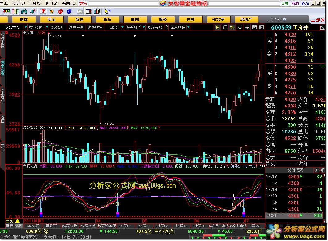Image resolution: width=328 pixels, height=241 pixels.
Task: Open the 日线 period dropdown arrow
Action: coord(122,27)
